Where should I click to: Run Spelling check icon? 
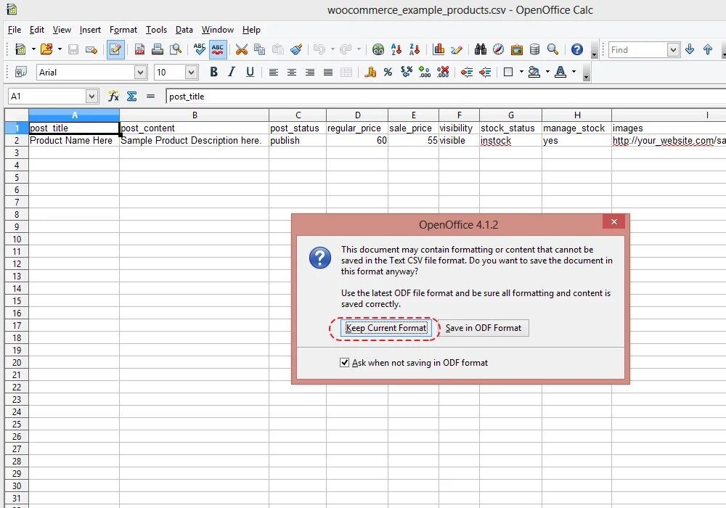[200, 49]
